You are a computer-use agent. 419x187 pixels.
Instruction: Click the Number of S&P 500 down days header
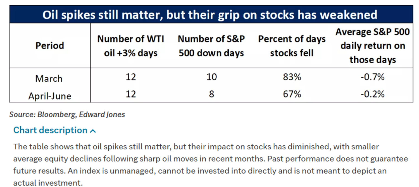[x=211, y=46]
